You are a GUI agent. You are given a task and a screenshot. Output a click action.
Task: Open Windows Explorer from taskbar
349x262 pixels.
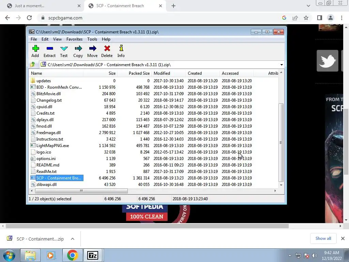coord(30,255)
